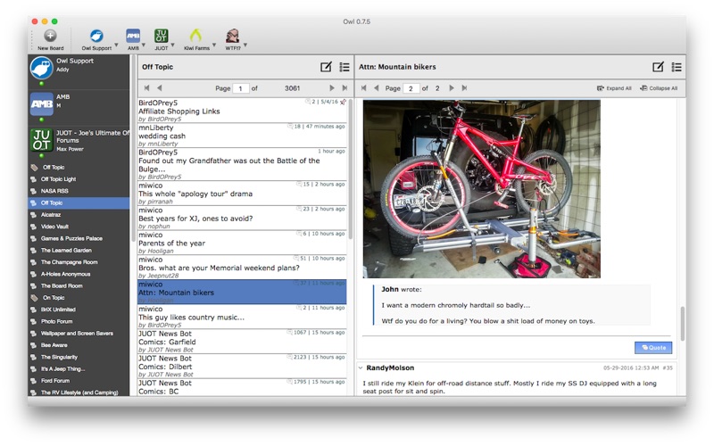Select The Learned Garden forum
The width and height of the screenshot is (714, 446).
[79, 250]
